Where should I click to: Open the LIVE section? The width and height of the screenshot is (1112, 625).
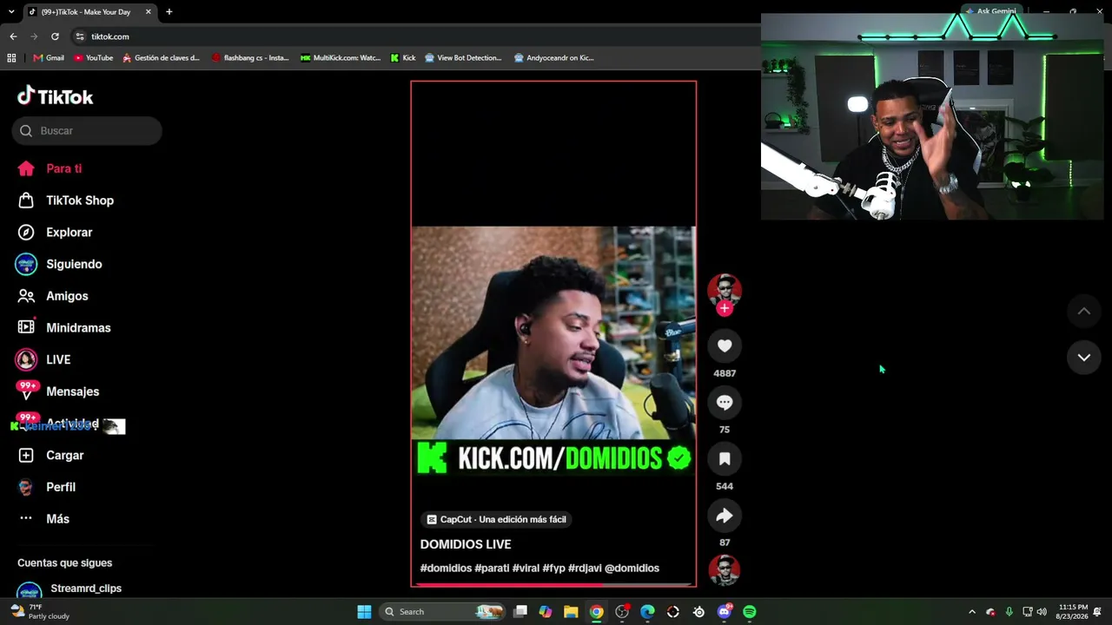[x=43, y=359]
